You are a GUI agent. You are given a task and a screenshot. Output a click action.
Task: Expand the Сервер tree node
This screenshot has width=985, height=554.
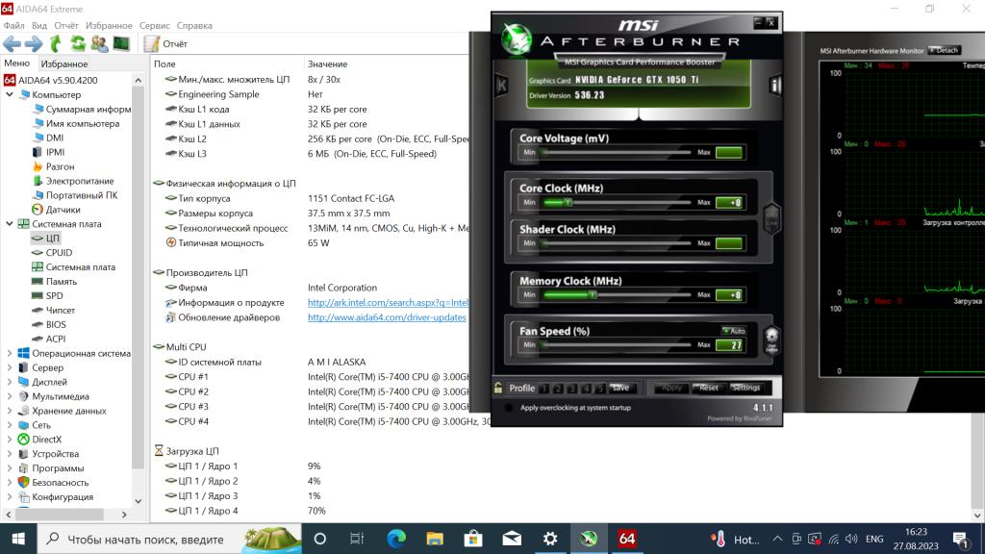pos(11,367)
